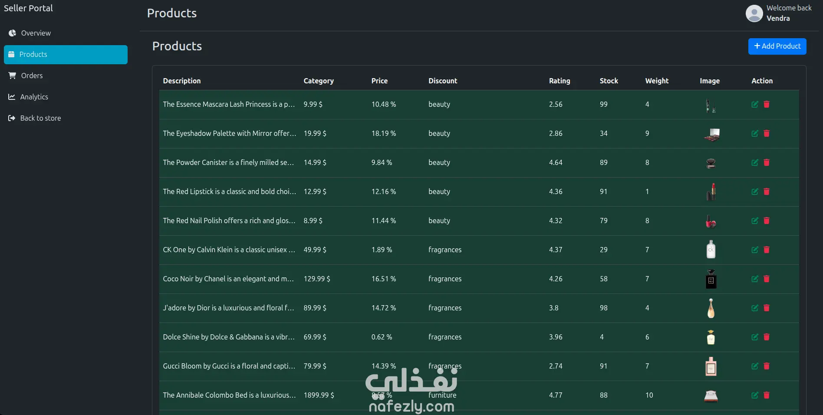Edit the Red Lipstick product
This screenshot has height=415, width=823.
coord(755,191)
